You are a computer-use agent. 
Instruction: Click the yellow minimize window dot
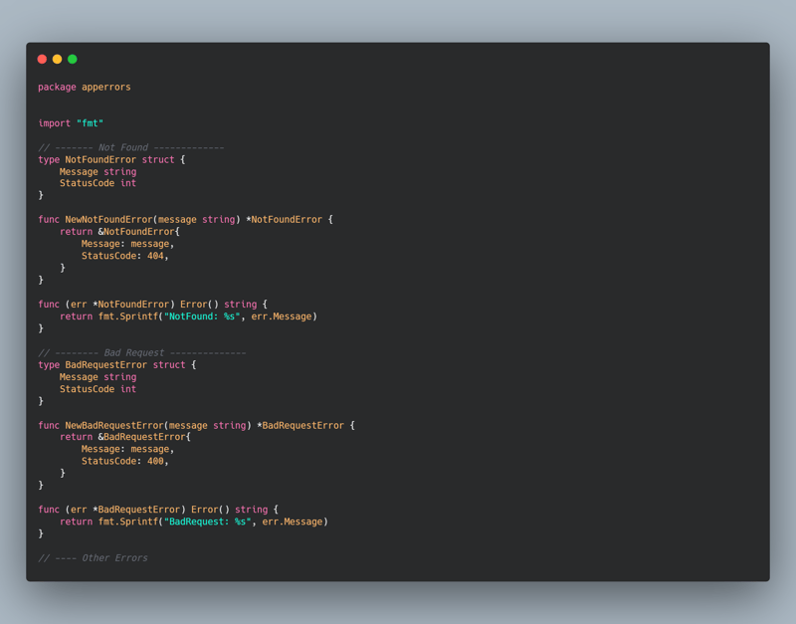click(x=58, y=59)
